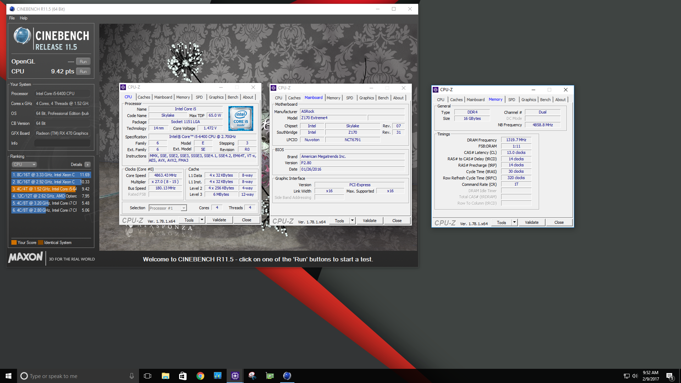Screen dimensions: 681x383
Task: Select CPU-Z icon in taskbar
Action: coord(235,376)
